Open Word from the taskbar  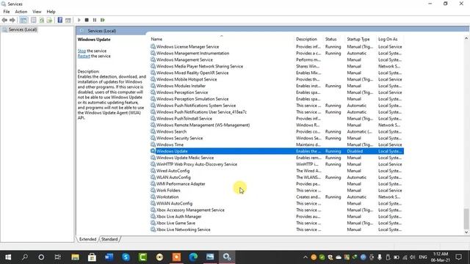109,257
